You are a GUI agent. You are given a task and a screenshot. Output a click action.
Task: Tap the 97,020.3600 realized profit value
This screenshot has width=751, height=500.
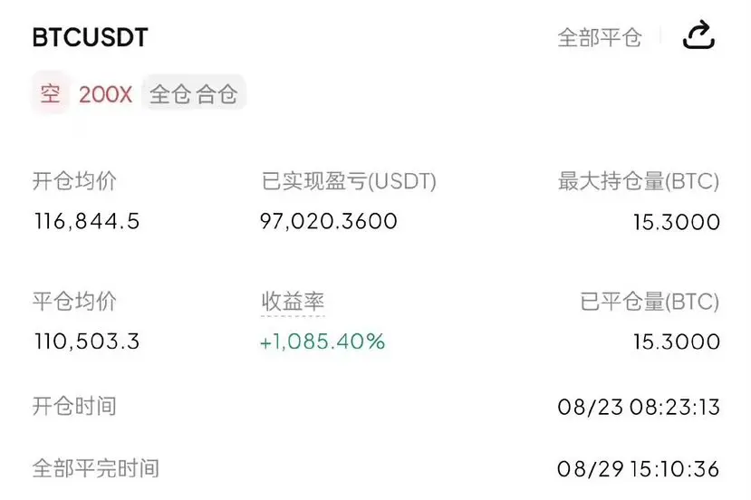click(x=329, y=221)
